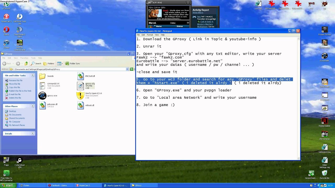This screenshot has height=188, width=335.
Task: Click Explorer Up folder toolbar button
Action: [x=26, y=63]
